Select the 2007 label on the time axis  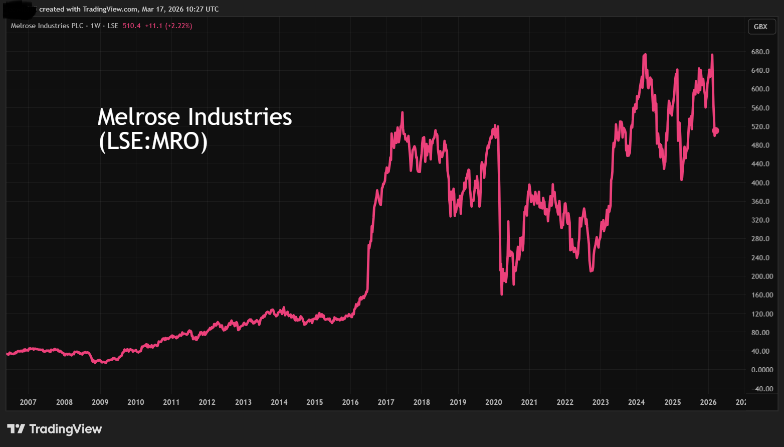coord(28,402)
